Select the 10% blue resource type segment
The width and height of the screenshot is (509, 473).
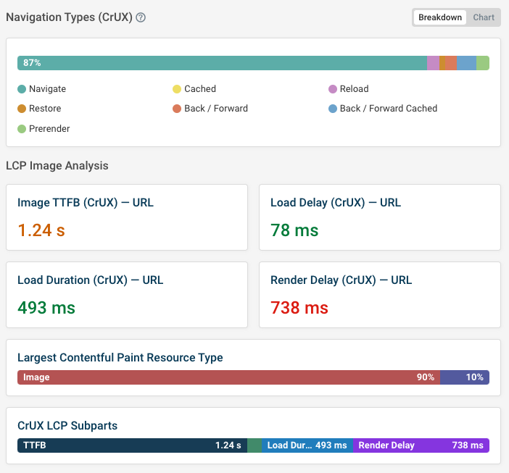(x=465, y=377)
